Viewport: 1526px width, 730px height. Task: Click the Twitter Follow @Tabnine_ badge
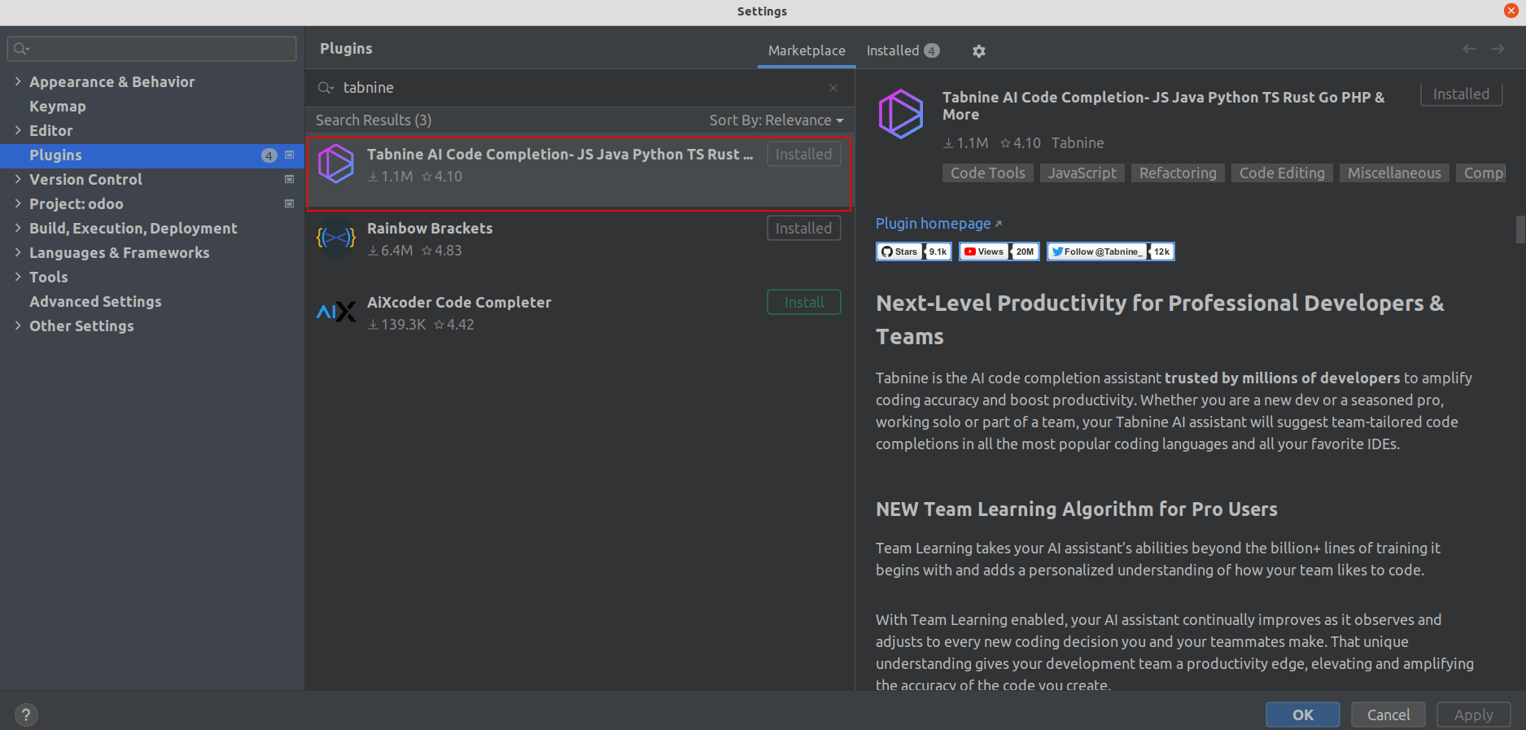click(1110, 251)
